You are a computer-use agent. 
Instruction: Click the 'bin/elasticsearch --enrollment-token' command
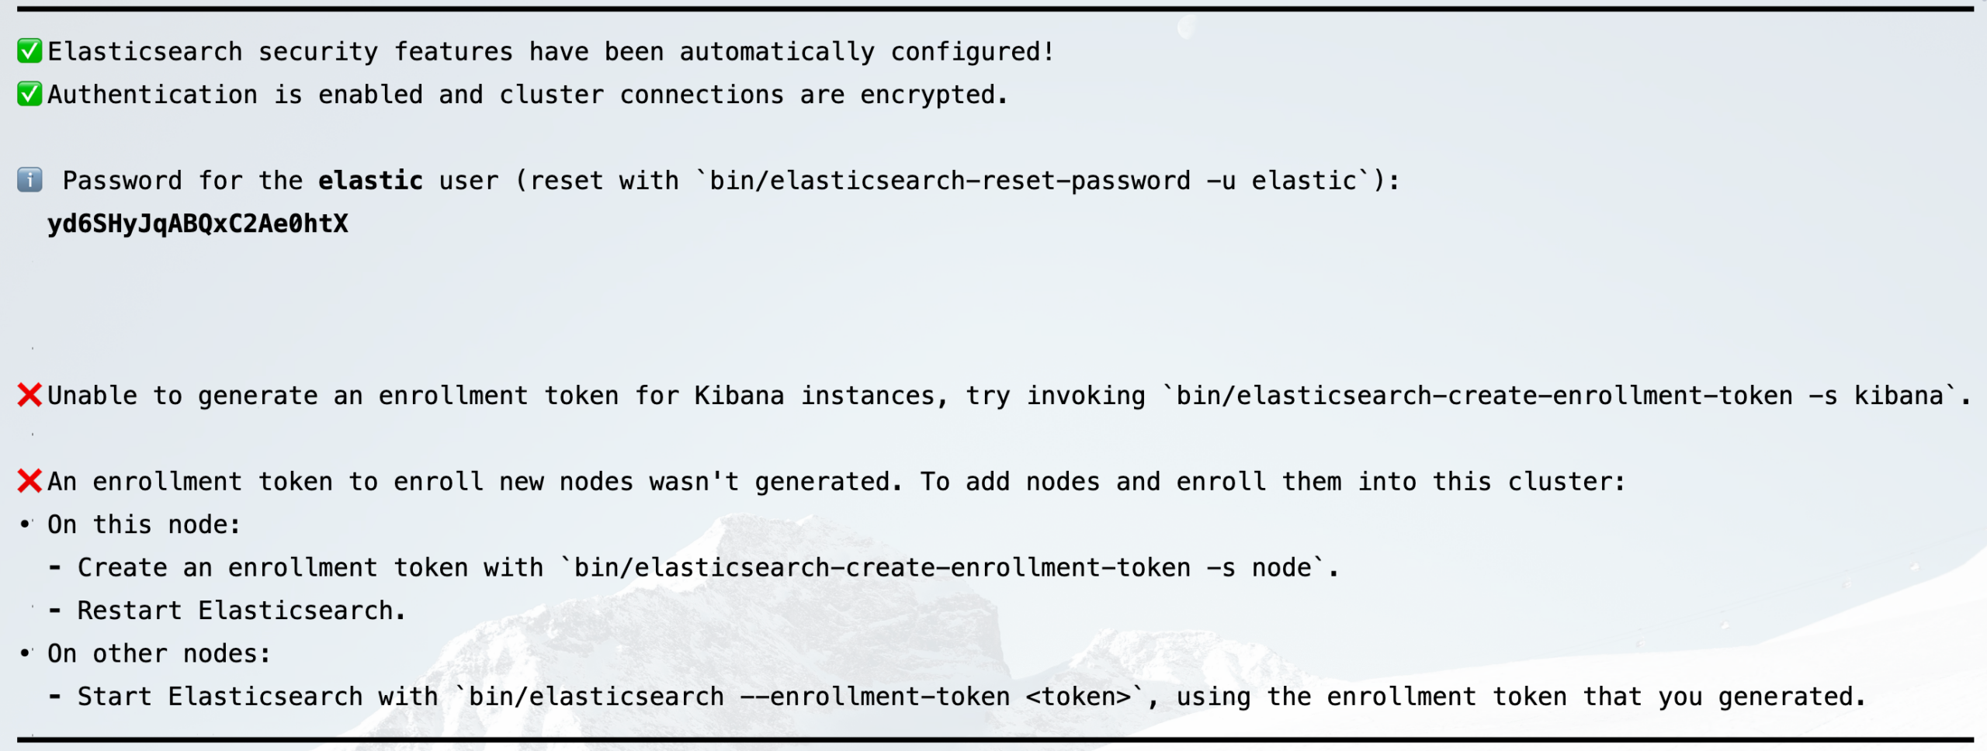[x=739, y=696]
